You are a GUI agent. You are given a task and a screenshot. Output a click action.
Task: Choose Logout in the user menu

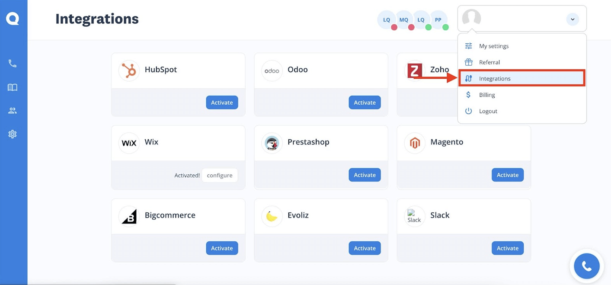pos(522,111)
